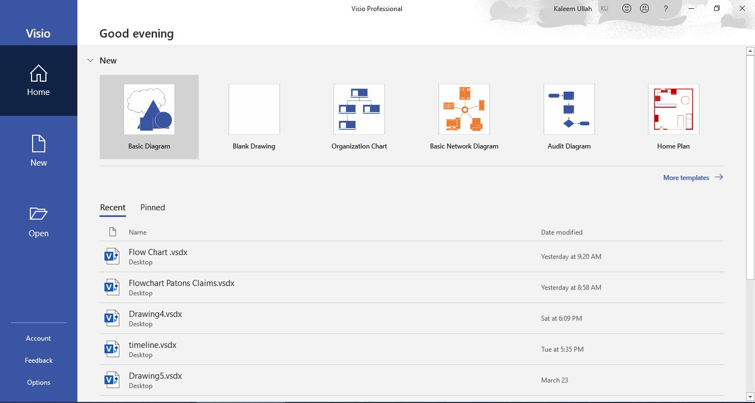Open timeline.vsdx from recent files
This screenshot has width=755, height=403.
153,344
